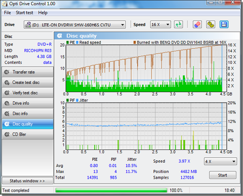This screenshot has height=196, width=243.
Task: Expand the Drive selection dropdown
Action: pos(75,25)
